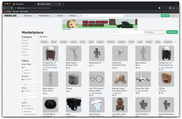Open the Discover menu
The image size is (182, 119).
28,16
